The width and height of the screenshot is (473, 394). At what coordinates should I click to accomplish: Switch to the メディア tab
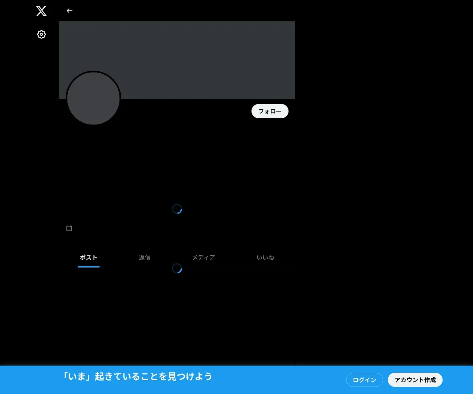203,258
